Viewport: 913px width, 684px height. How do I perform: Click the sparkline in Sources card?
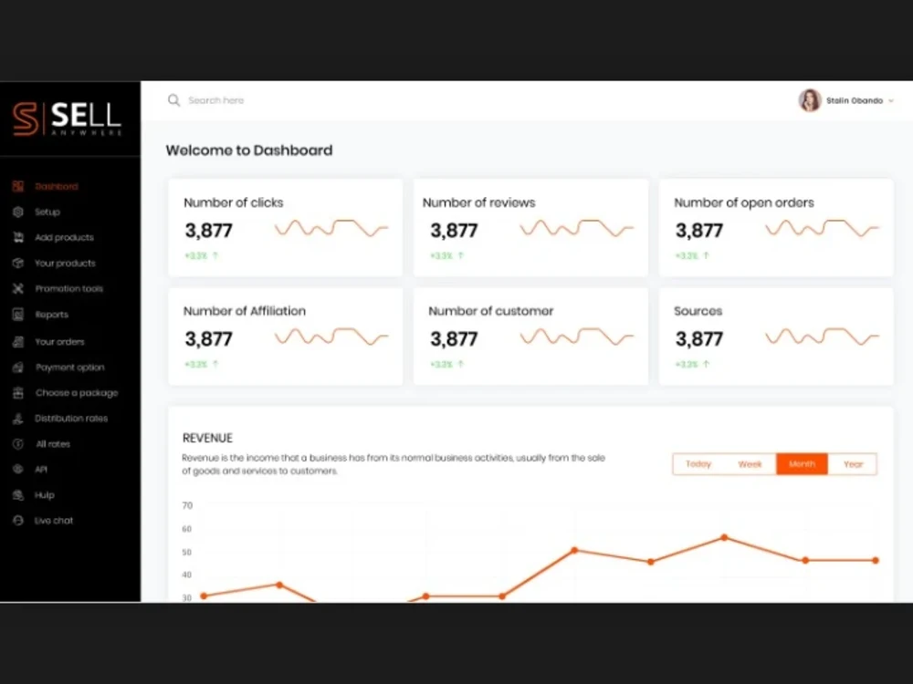823,337
